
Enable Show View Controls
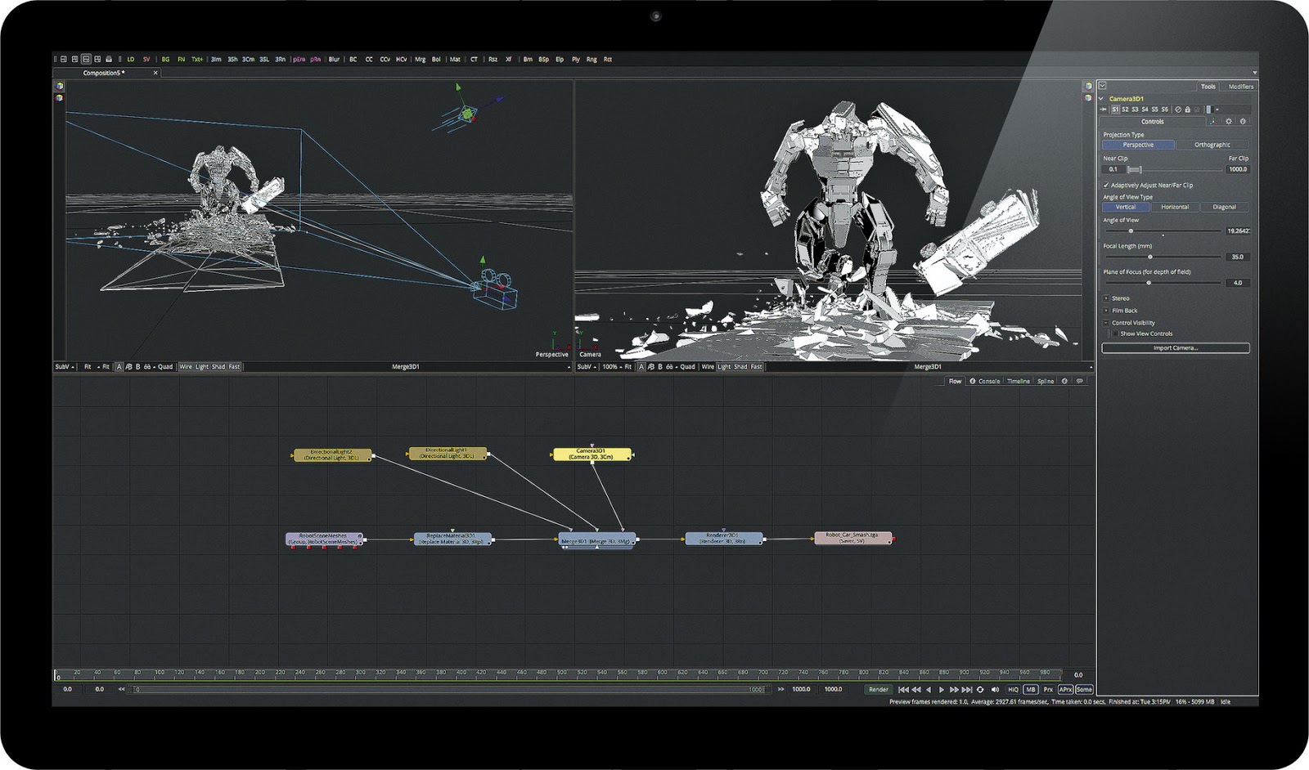pyautogui.click(x=1115, y=334)
